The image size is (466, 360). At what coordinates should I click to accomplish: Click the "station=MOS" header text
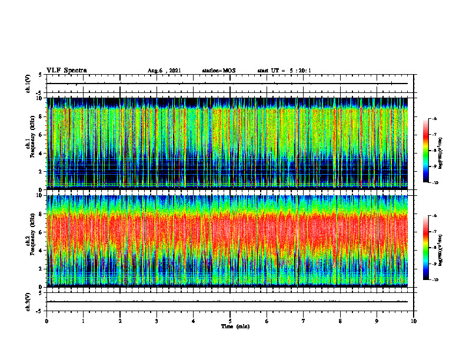click(219, 71)
